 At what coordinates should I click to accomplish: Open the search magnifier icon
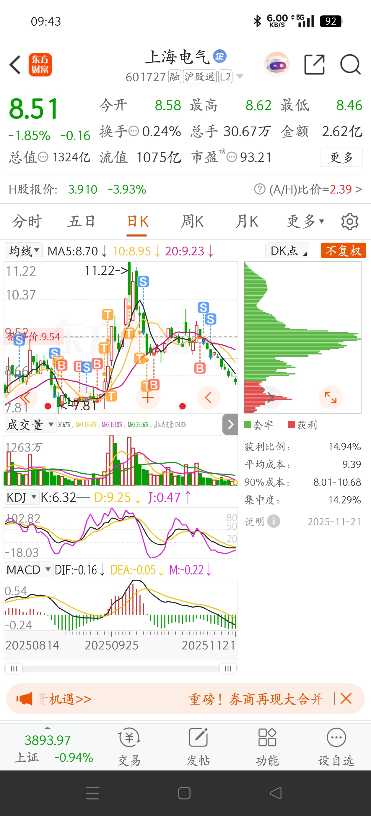pos(350,65)
